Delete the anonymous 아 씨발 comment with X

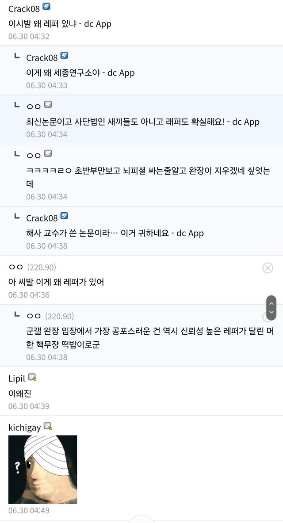tap(268, 267)
